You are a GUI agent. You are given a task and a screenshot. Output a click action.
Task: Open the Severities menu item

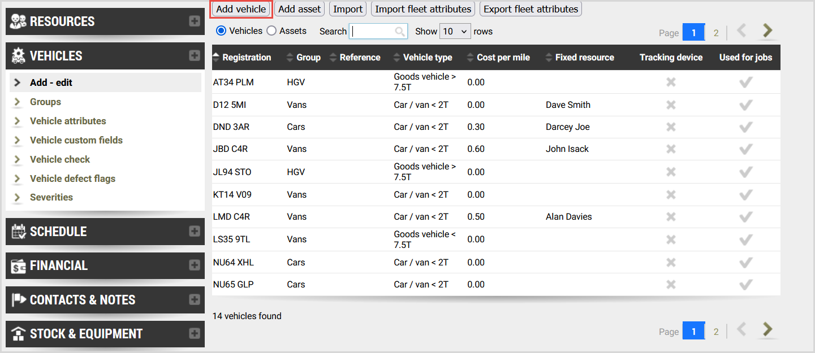coord(51,197)
